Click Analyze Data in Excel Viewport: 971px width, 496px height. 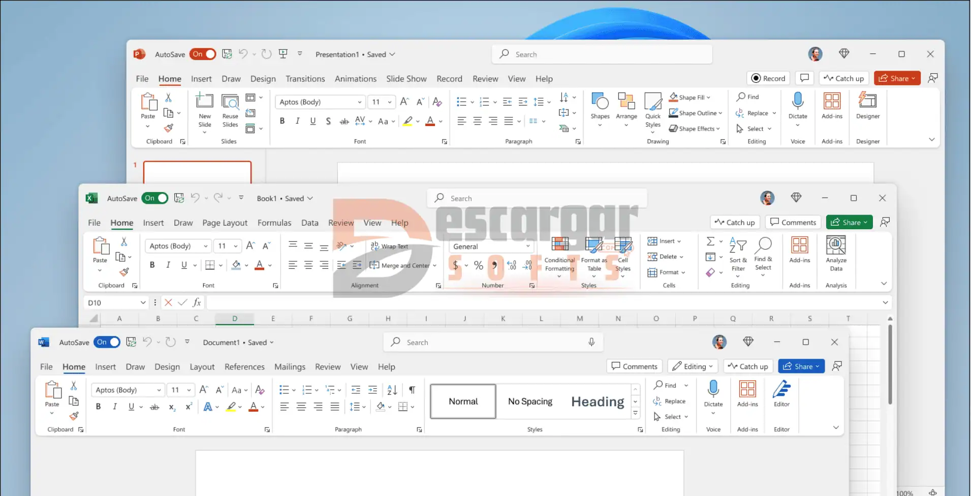[836, 254]
